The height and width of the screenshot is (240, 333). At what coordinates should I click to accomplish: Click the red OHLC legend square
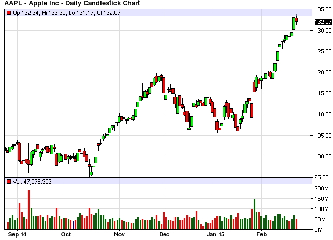(9, 13)
